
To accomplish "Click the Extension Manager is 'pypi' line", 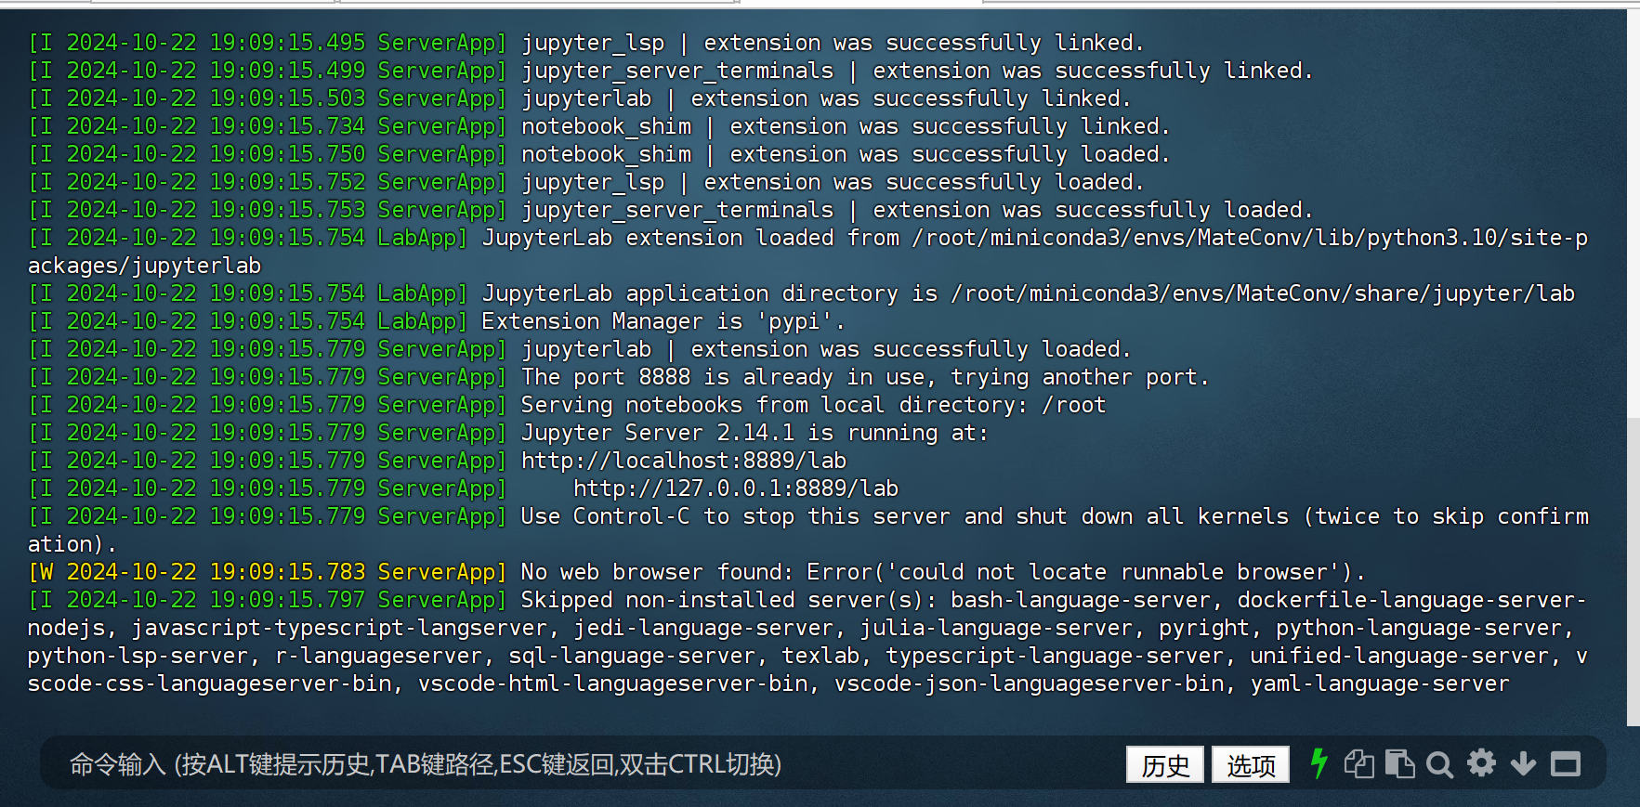I will coord(663,321).
